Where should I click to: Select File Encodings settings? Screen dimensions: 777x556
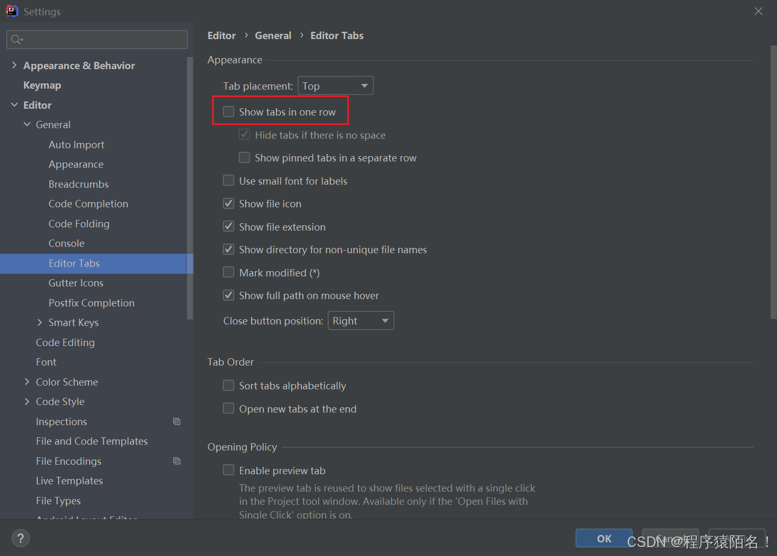click(x=69, y=461)
